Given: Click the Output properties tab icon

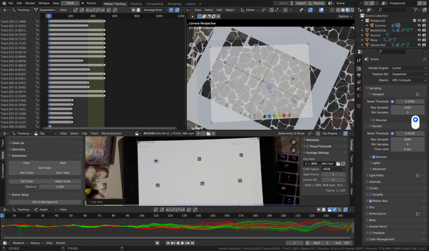Looking at the screenshot, I should [x=359, y=76].
